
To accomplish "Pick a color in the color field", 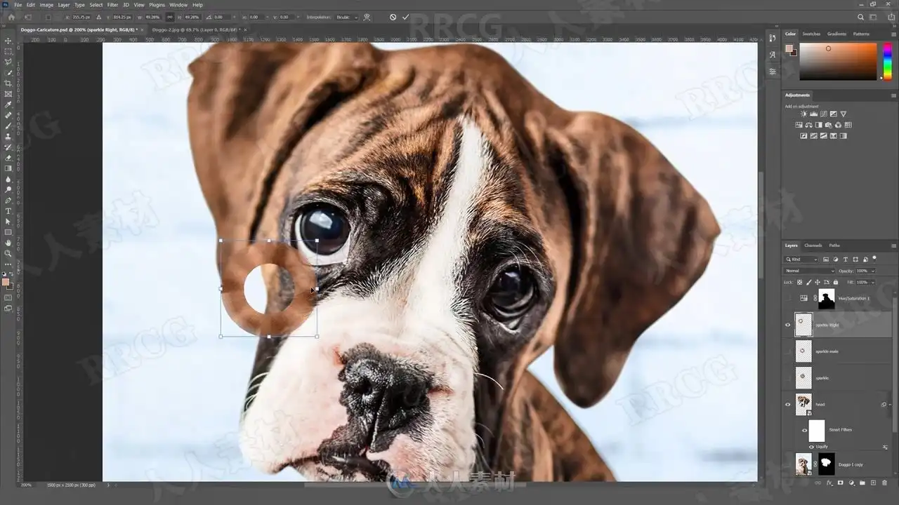I will pyautogui.click(x=838, y=62).
